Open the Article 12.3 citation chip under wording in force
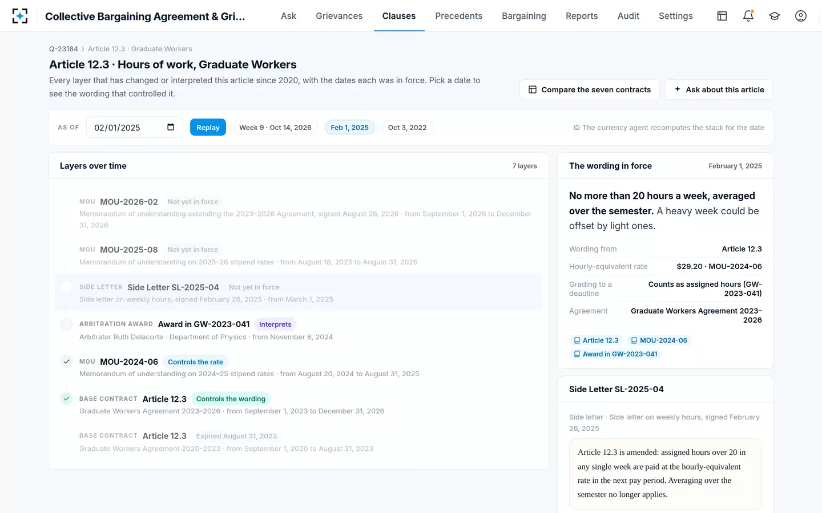The width and height of the screenshot is (822, 513). 596,340
